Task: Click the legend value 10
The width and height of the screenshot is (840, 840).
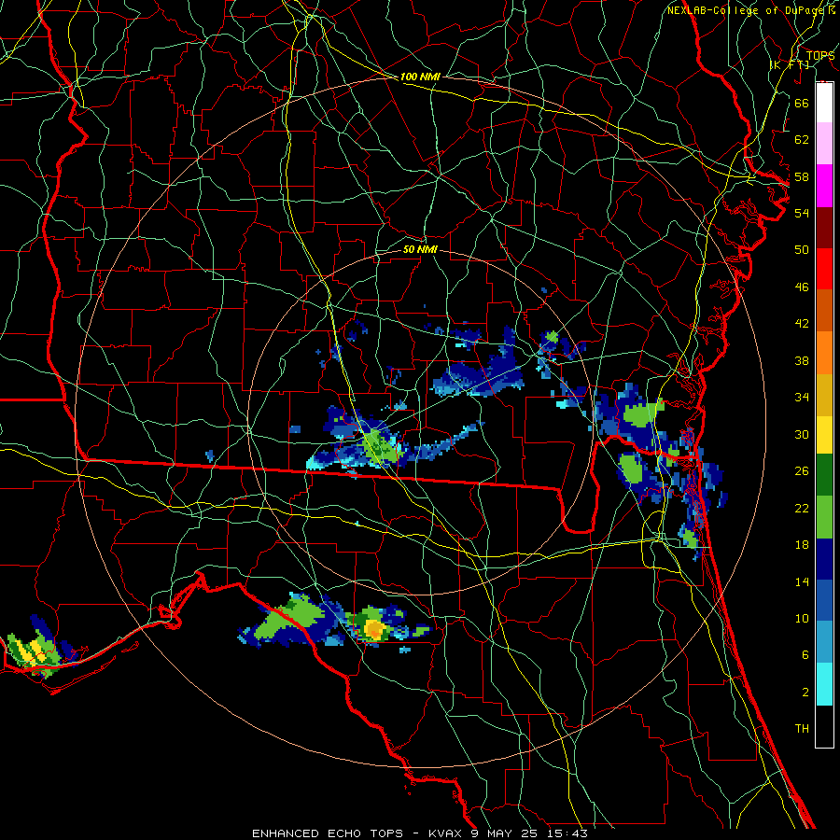Action: pyautogui.click(x=802, y=618)
